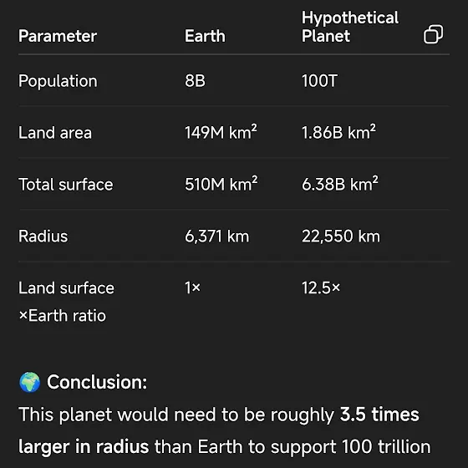Copy the table with the copy icon
Screen dimensions: 468x468
(x=434, y=34)
